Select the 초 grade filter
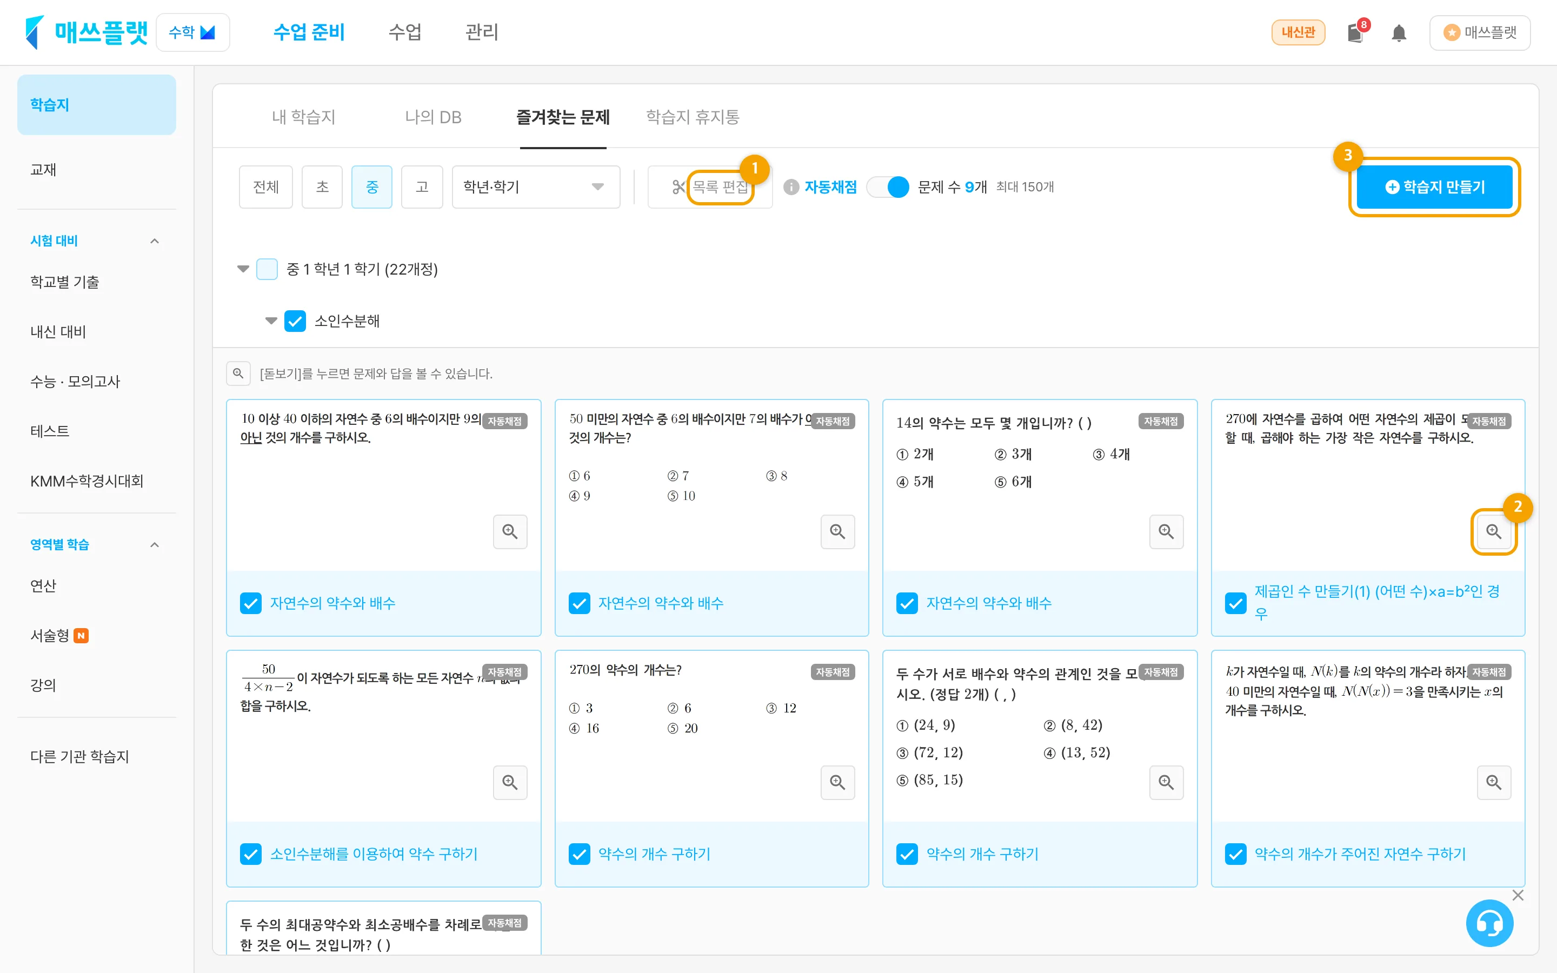The width and height of the screenshot is (1557, 973). (322, 187)
